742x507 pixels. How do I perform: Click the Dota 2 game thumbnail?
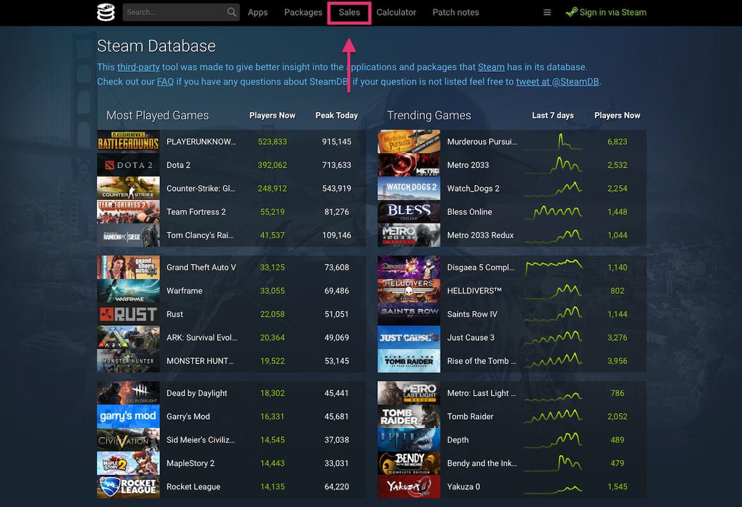tap(128, 164)
